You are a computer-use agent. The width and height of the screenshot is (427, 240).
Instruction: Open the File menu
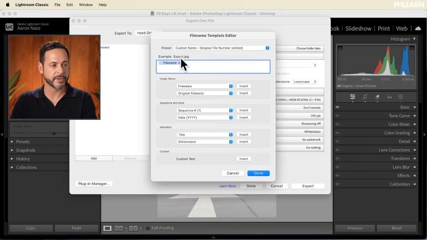57,4
